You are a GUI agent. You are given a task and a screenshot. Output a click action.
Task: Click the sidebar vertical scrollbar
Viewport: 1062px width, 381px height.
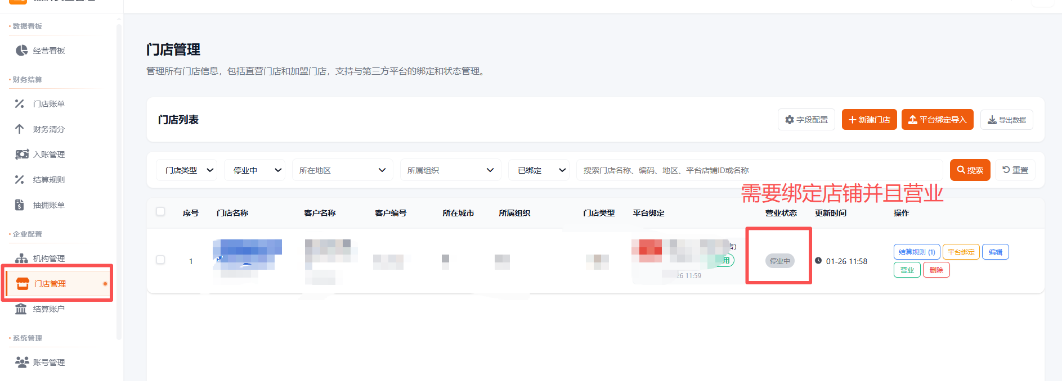119,181
